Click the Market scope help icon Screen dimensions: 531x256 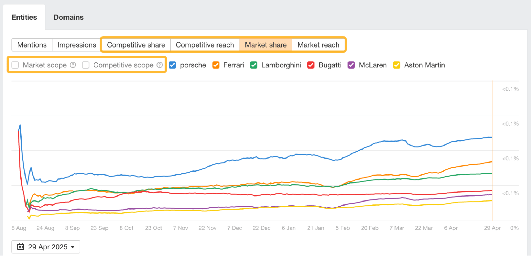(x=73, y=65)
